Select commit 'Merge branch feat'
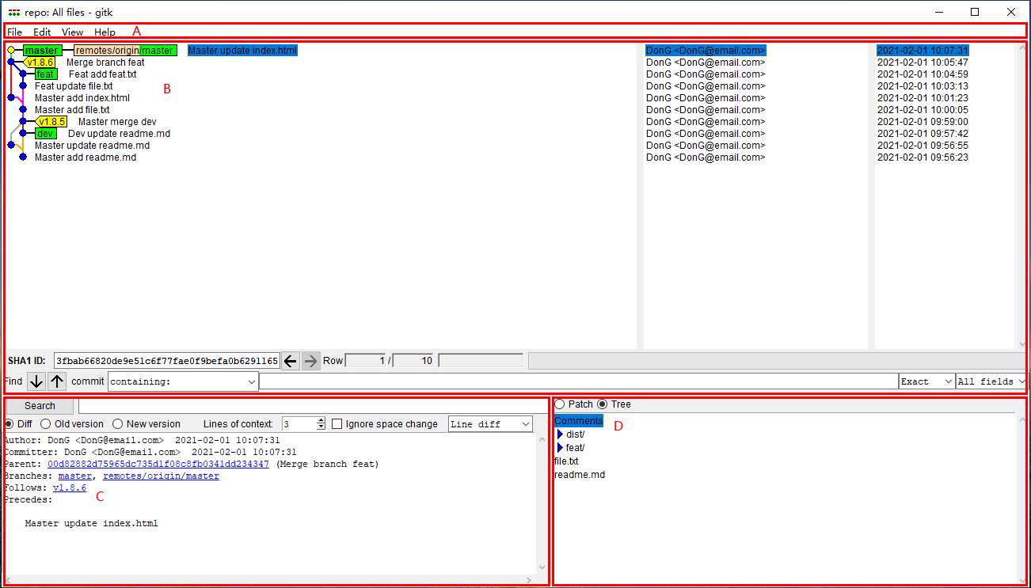Image resolution: width=1031 pixels, height=588 pixels. click(105, 63)
